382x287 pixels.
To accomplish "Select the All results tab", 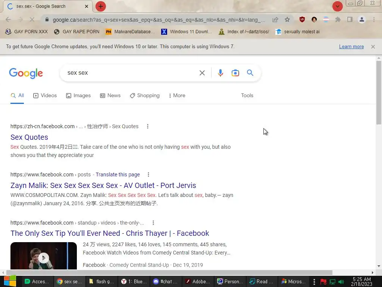I will [17, 95].
